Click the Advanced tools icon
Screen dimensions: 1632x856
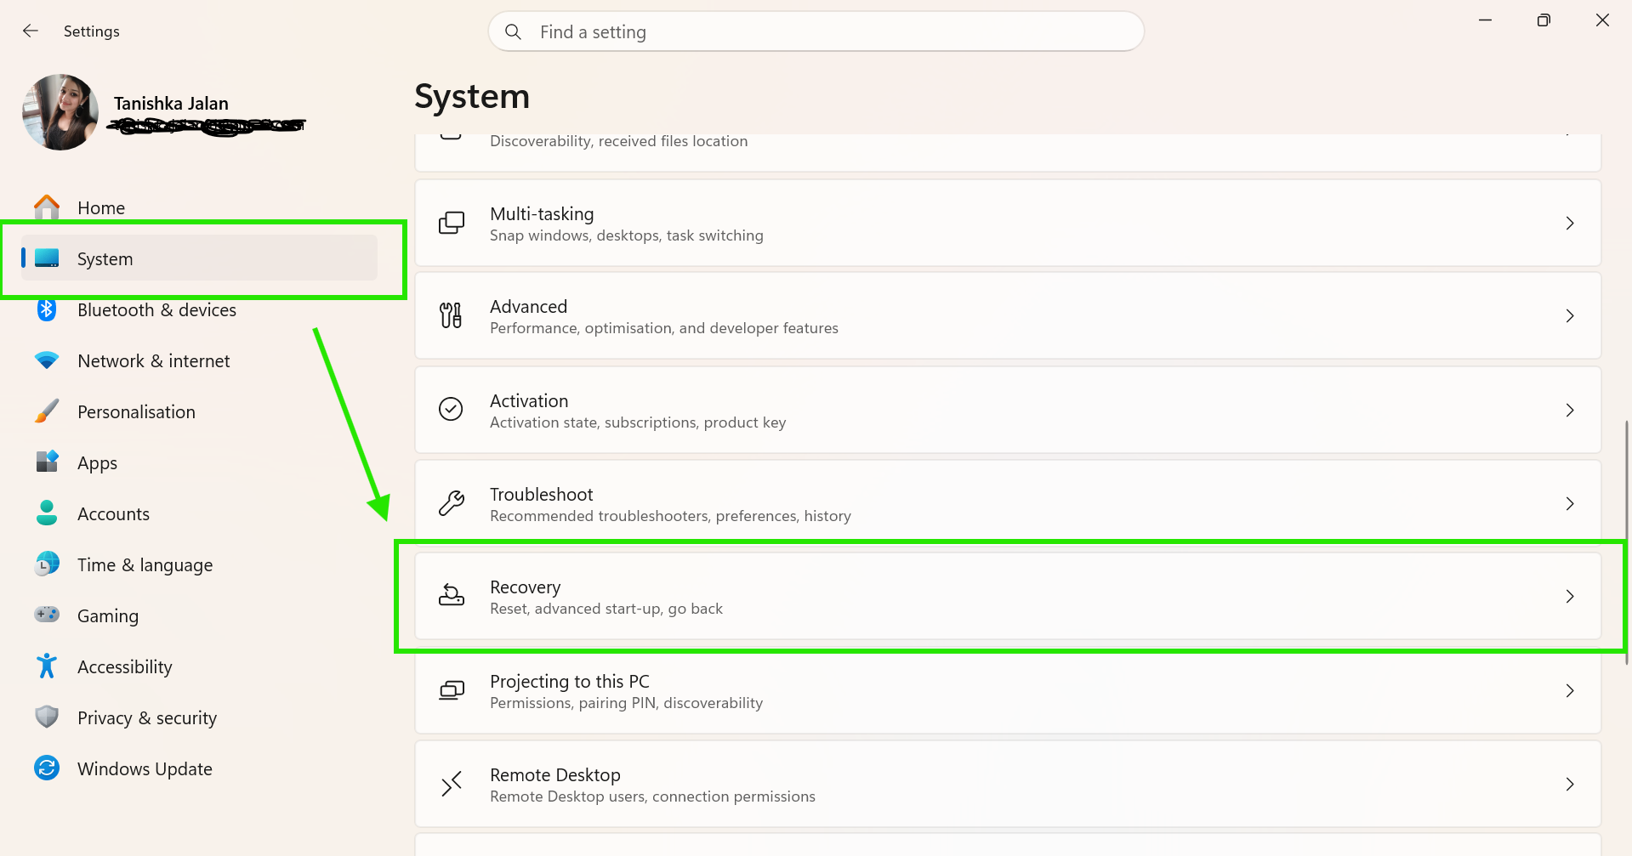coord(451,315)
